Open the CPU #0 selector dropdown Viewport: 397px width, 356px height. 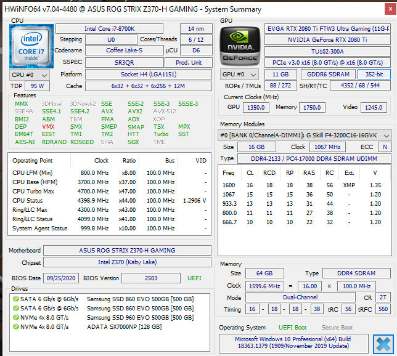click(30, 75)
